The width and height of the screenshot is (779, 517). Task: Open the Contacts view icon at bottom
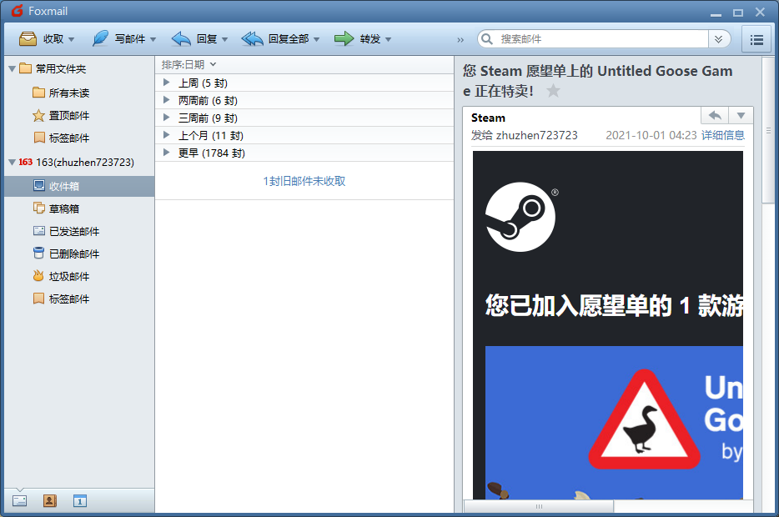(x=50, y=500)
